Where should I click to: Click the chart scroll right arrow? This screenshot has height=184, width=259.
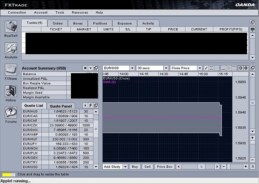click(x=217, y=167)
